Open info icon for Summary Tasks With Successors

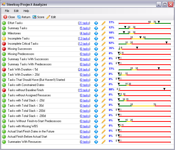(96, 59)
